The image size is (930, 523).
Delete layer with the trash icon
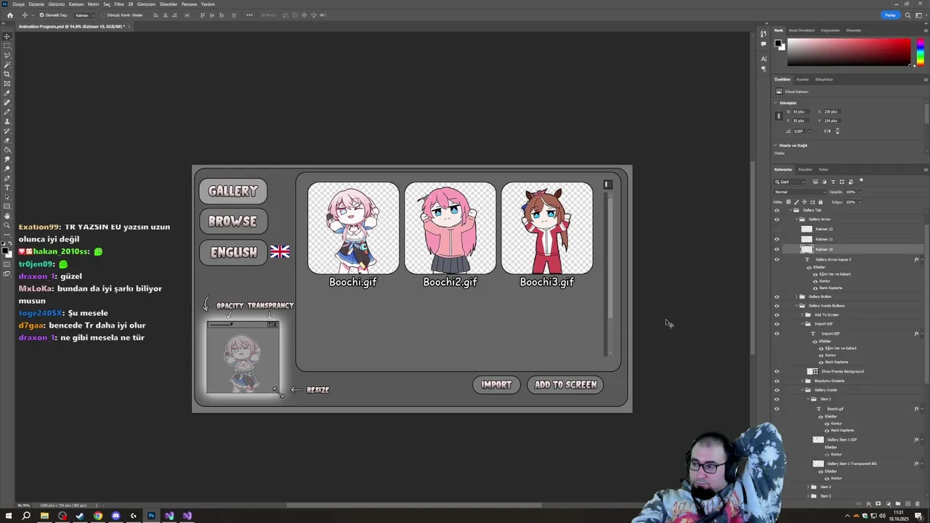pyautogui.click(x=918, y=503)
